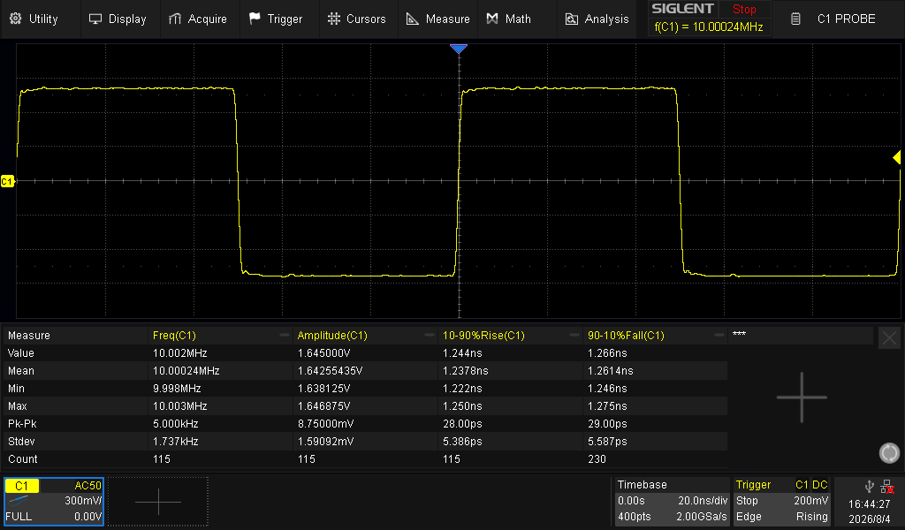Click the Math M icon
The width and height of the screenshot is (905, 530).
(491, 19)
